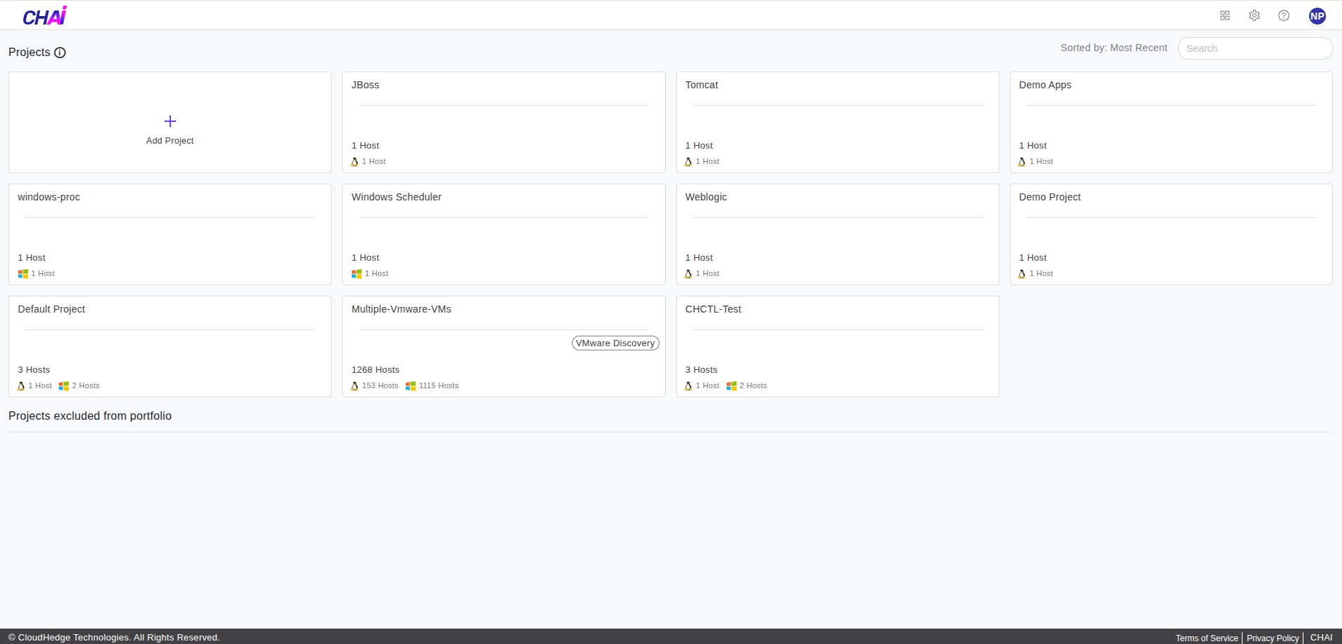The height and width of the screenshot is (644, 1342).
Task: Click the VMware Discovery tag
Action: click(x=615, y=343)
